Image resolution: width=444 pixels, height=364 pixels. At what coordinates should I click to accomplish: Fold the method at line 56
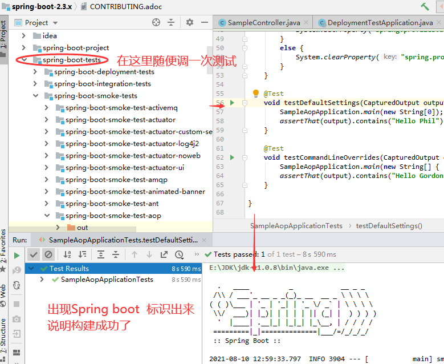pyautogui.click(x=245, y=103)
